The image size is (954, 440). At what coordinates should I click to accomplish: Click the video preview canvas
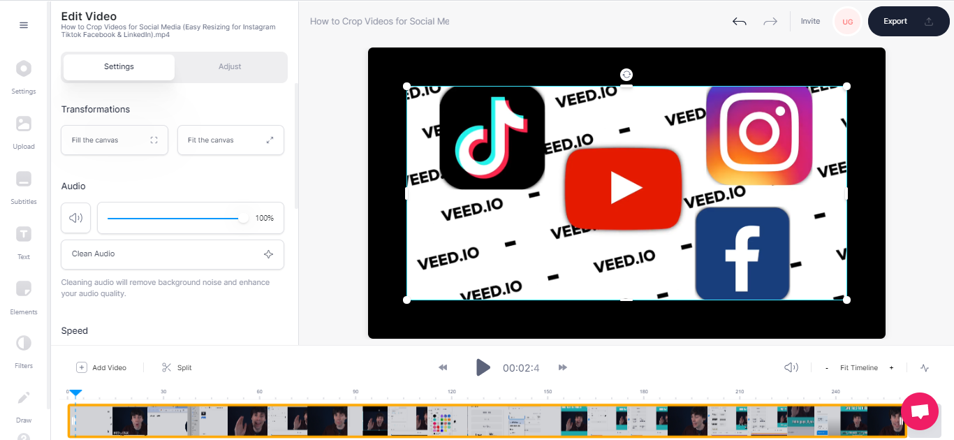point(626,193)
